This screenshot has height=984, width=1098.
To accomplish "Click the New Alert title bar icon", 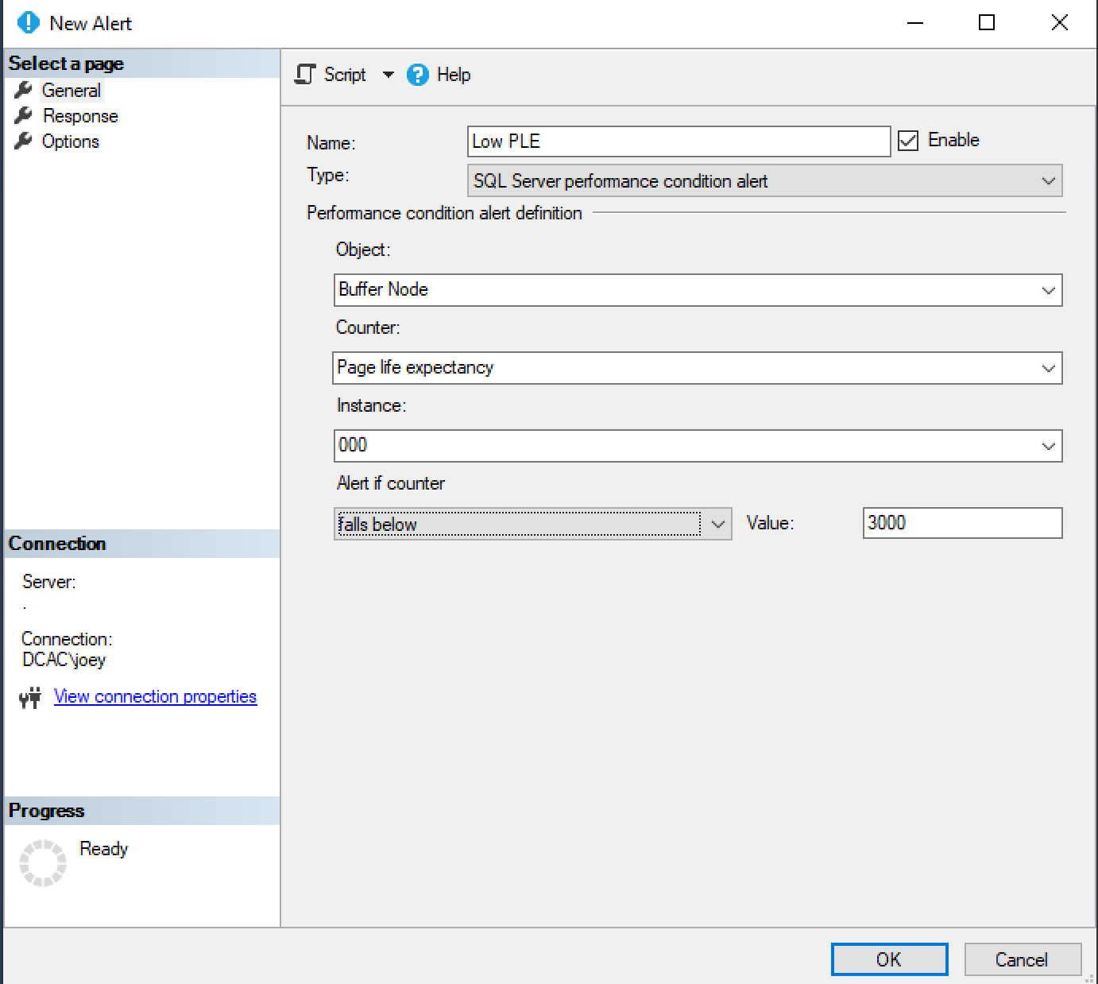I will click(x=28, y=23).
